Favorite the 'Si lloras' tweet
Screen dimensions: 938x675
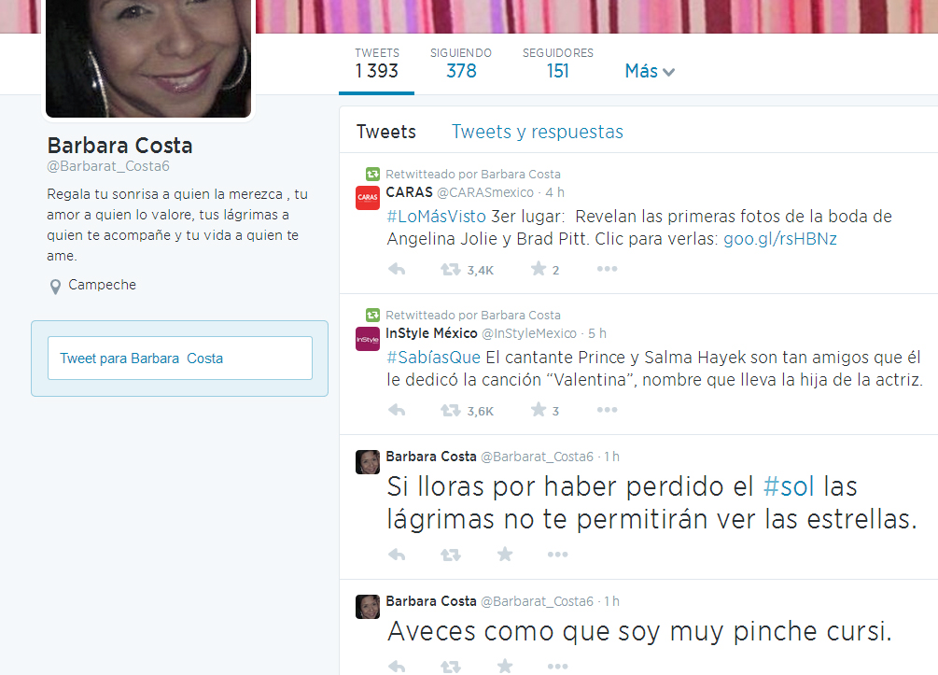[505, 555]
